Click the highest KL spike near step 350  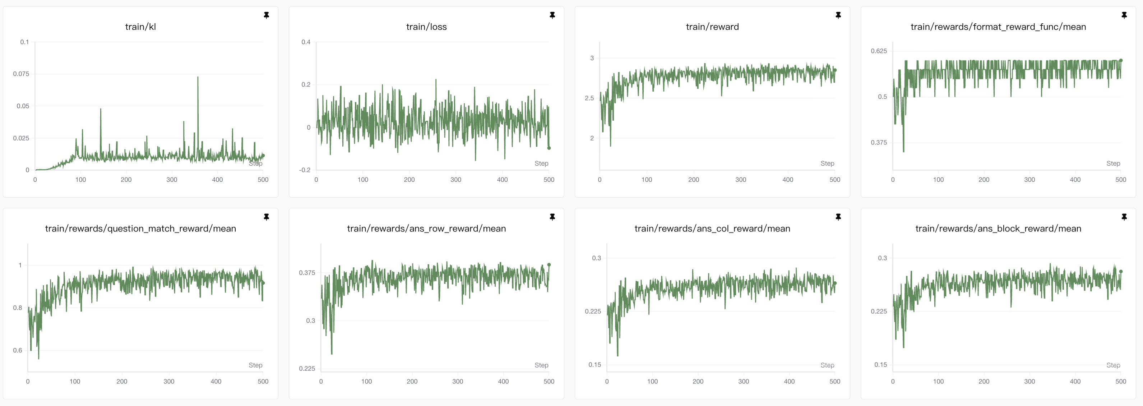198,78
